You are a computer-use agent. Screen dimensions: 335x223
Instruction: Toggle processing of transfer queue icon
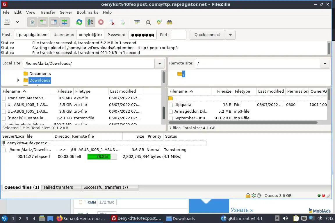[x=90, y=22]
